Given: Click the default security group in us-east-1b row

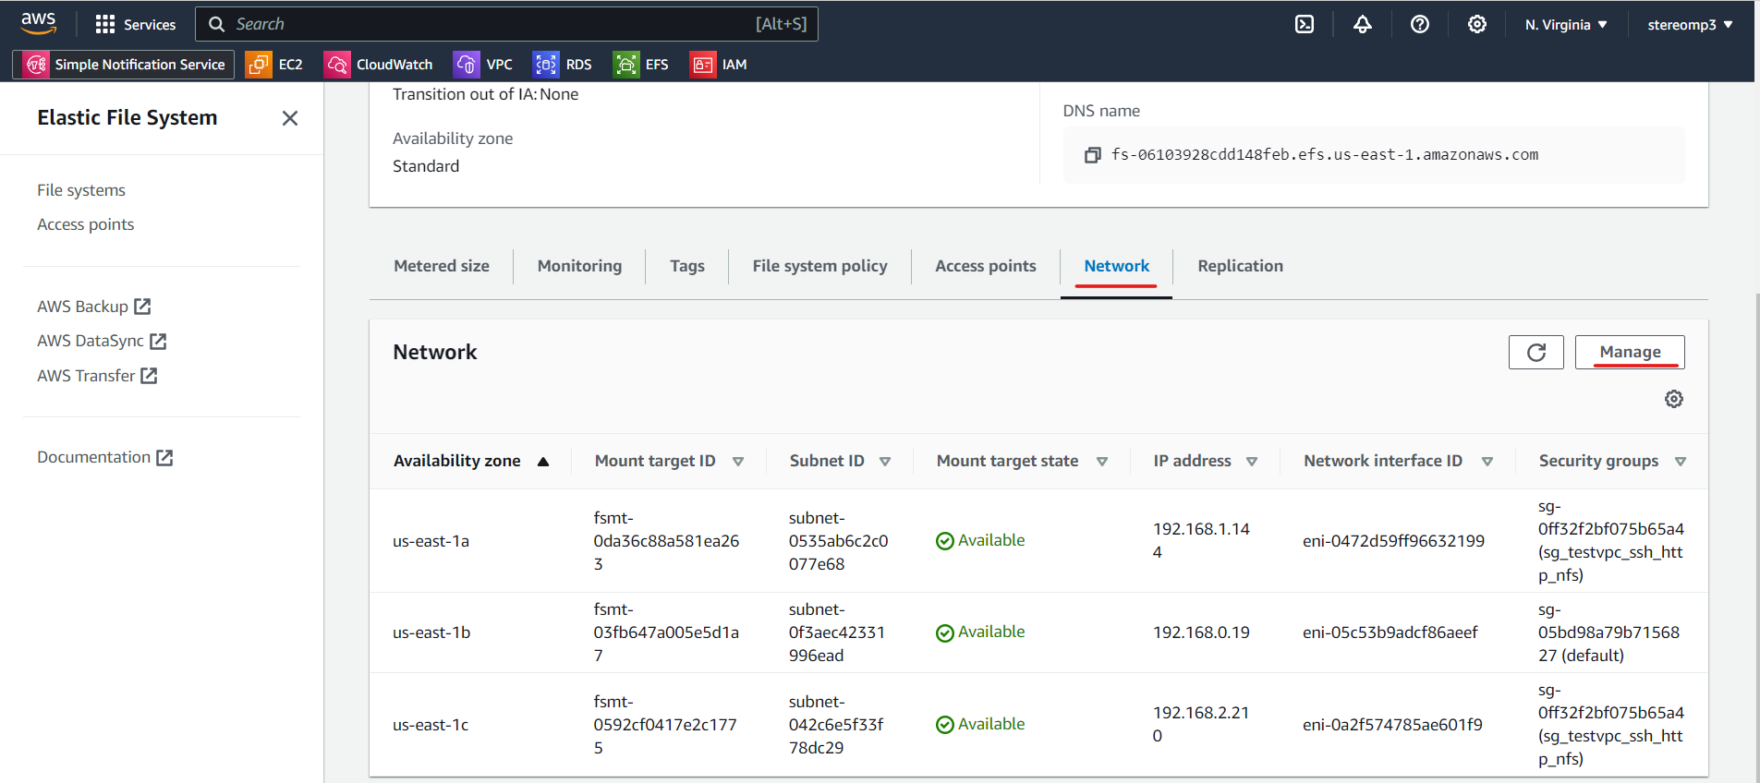Looking at the screenshot, I should point(1608,632).
